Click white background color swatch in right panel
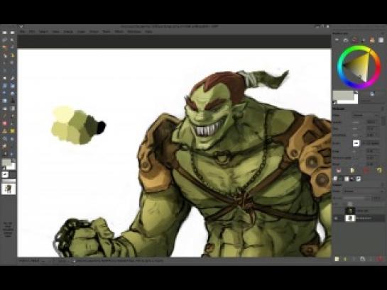Image resolution: width=387 pixels, height=290 pixels. 356,101
